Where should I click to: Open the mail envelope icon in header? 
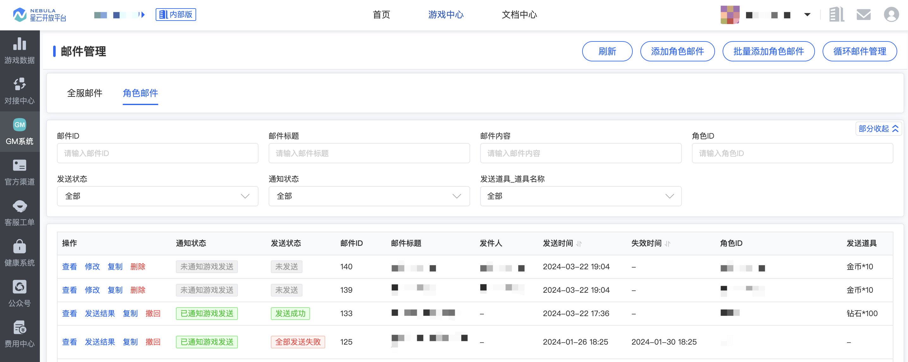click(864, 15)
